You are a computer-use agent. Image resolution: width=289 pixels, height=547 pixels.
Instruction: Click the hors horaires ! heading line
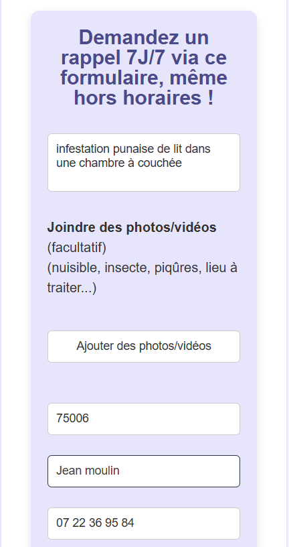143,98
